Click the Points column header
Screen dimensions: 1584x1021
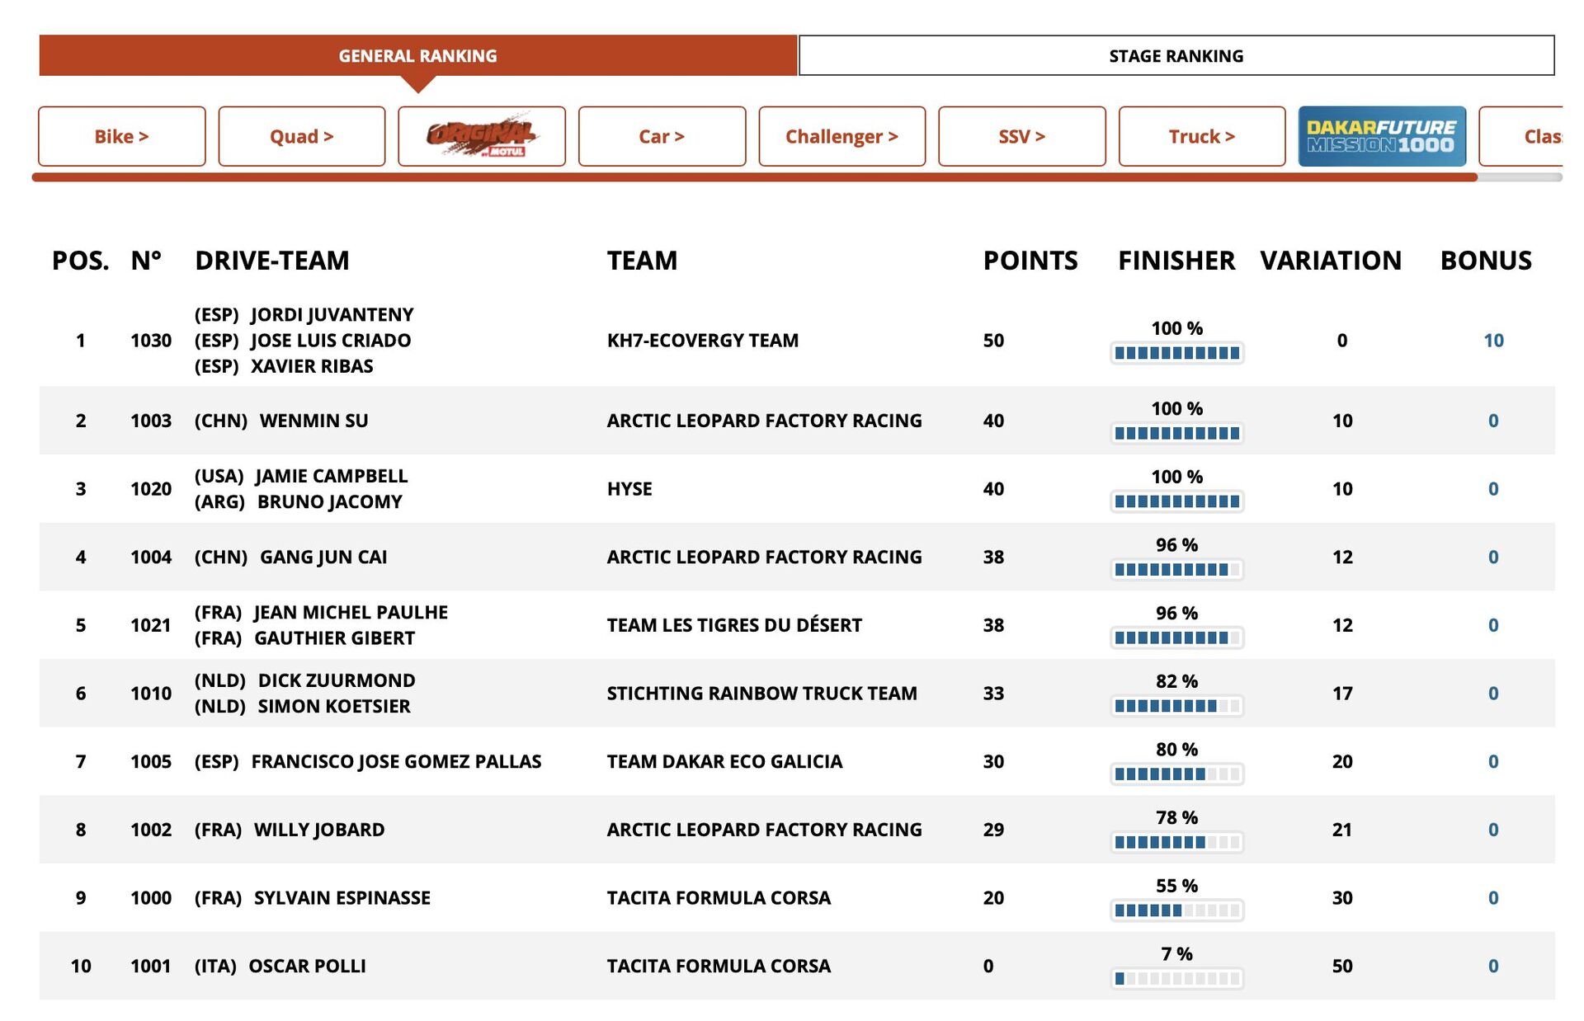(1030, 261)
